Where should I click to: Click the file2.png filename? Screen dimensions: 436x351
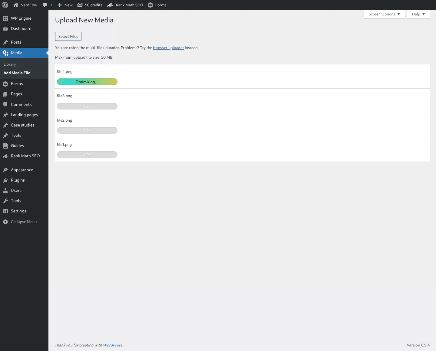pyautogui.click(x=64, y=120)
